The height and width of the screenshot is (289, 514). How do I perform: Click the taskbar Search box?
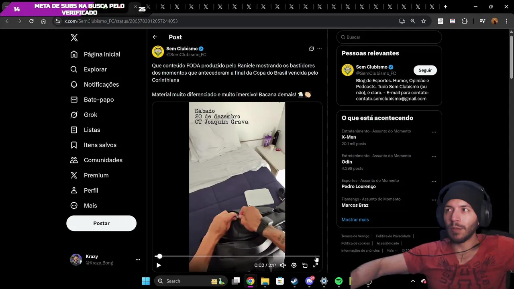[x=191, y=281]
